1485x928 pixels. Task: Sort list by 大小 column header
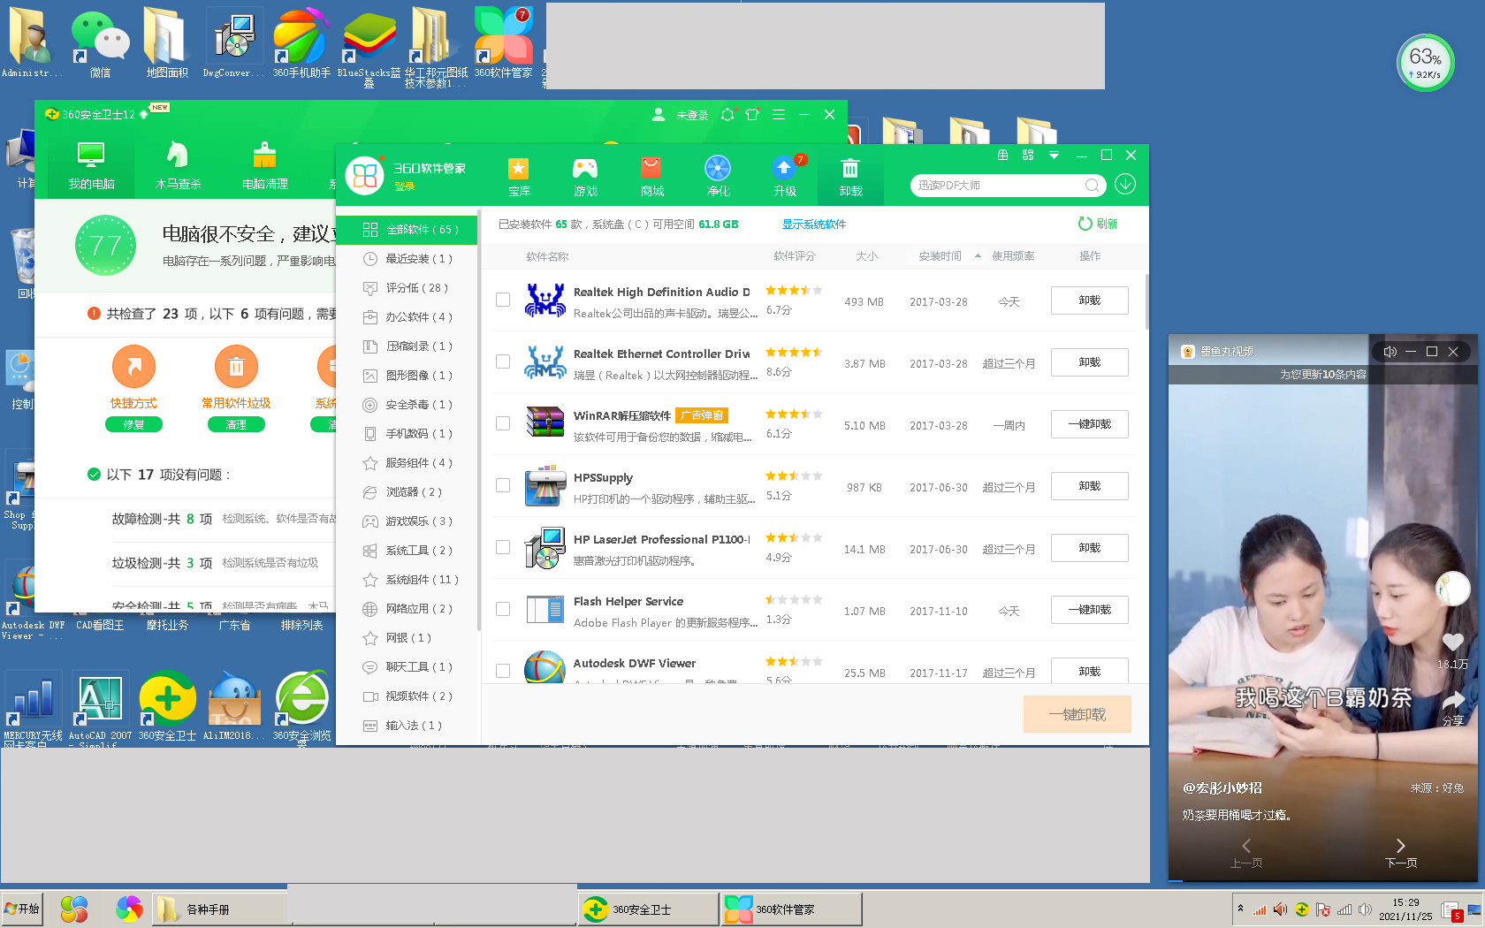[x=866, y=256]
